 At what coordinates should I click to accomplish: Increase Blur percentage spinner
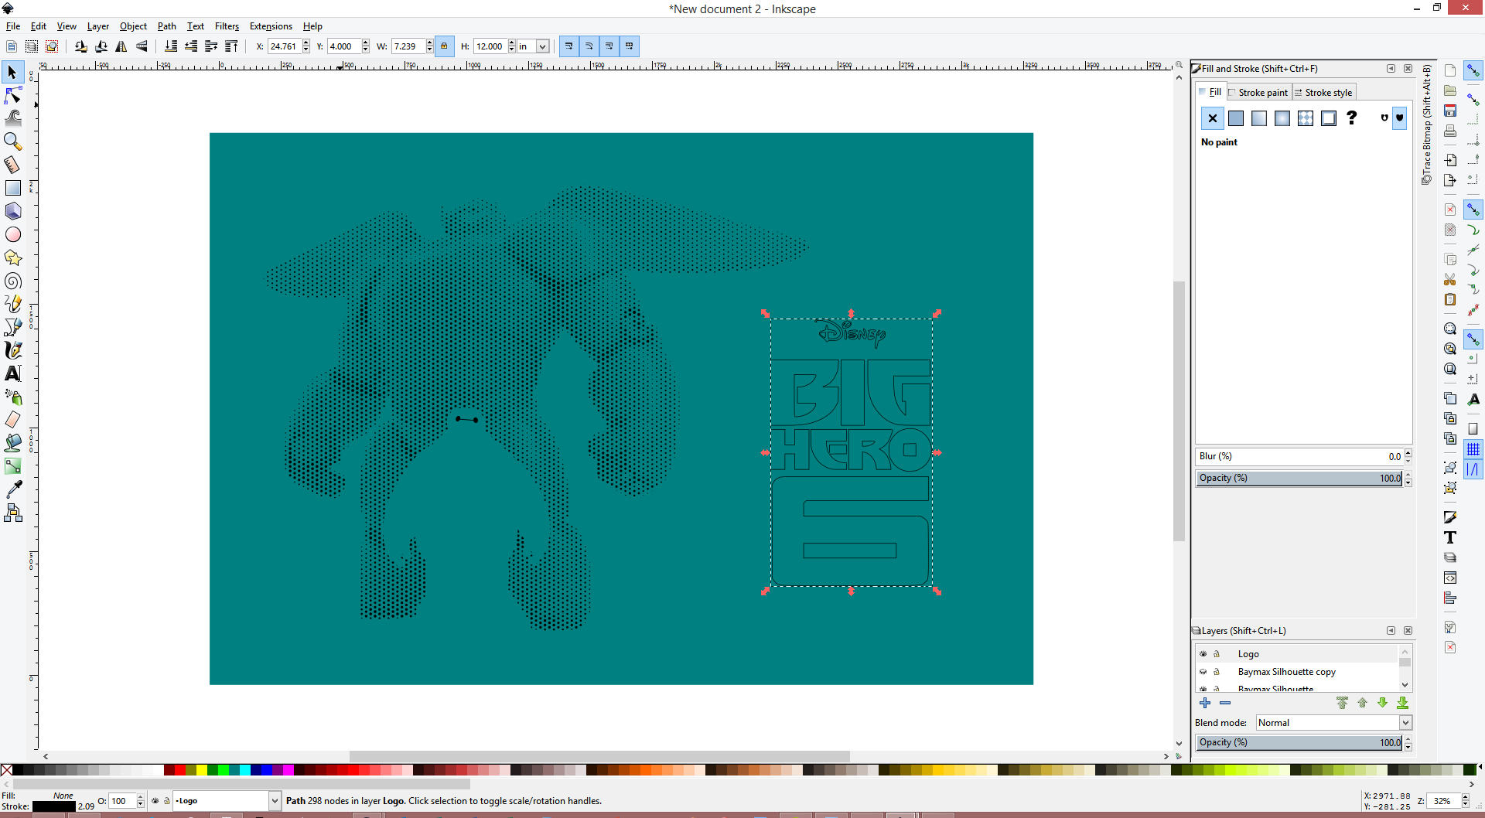(1408, 453)
